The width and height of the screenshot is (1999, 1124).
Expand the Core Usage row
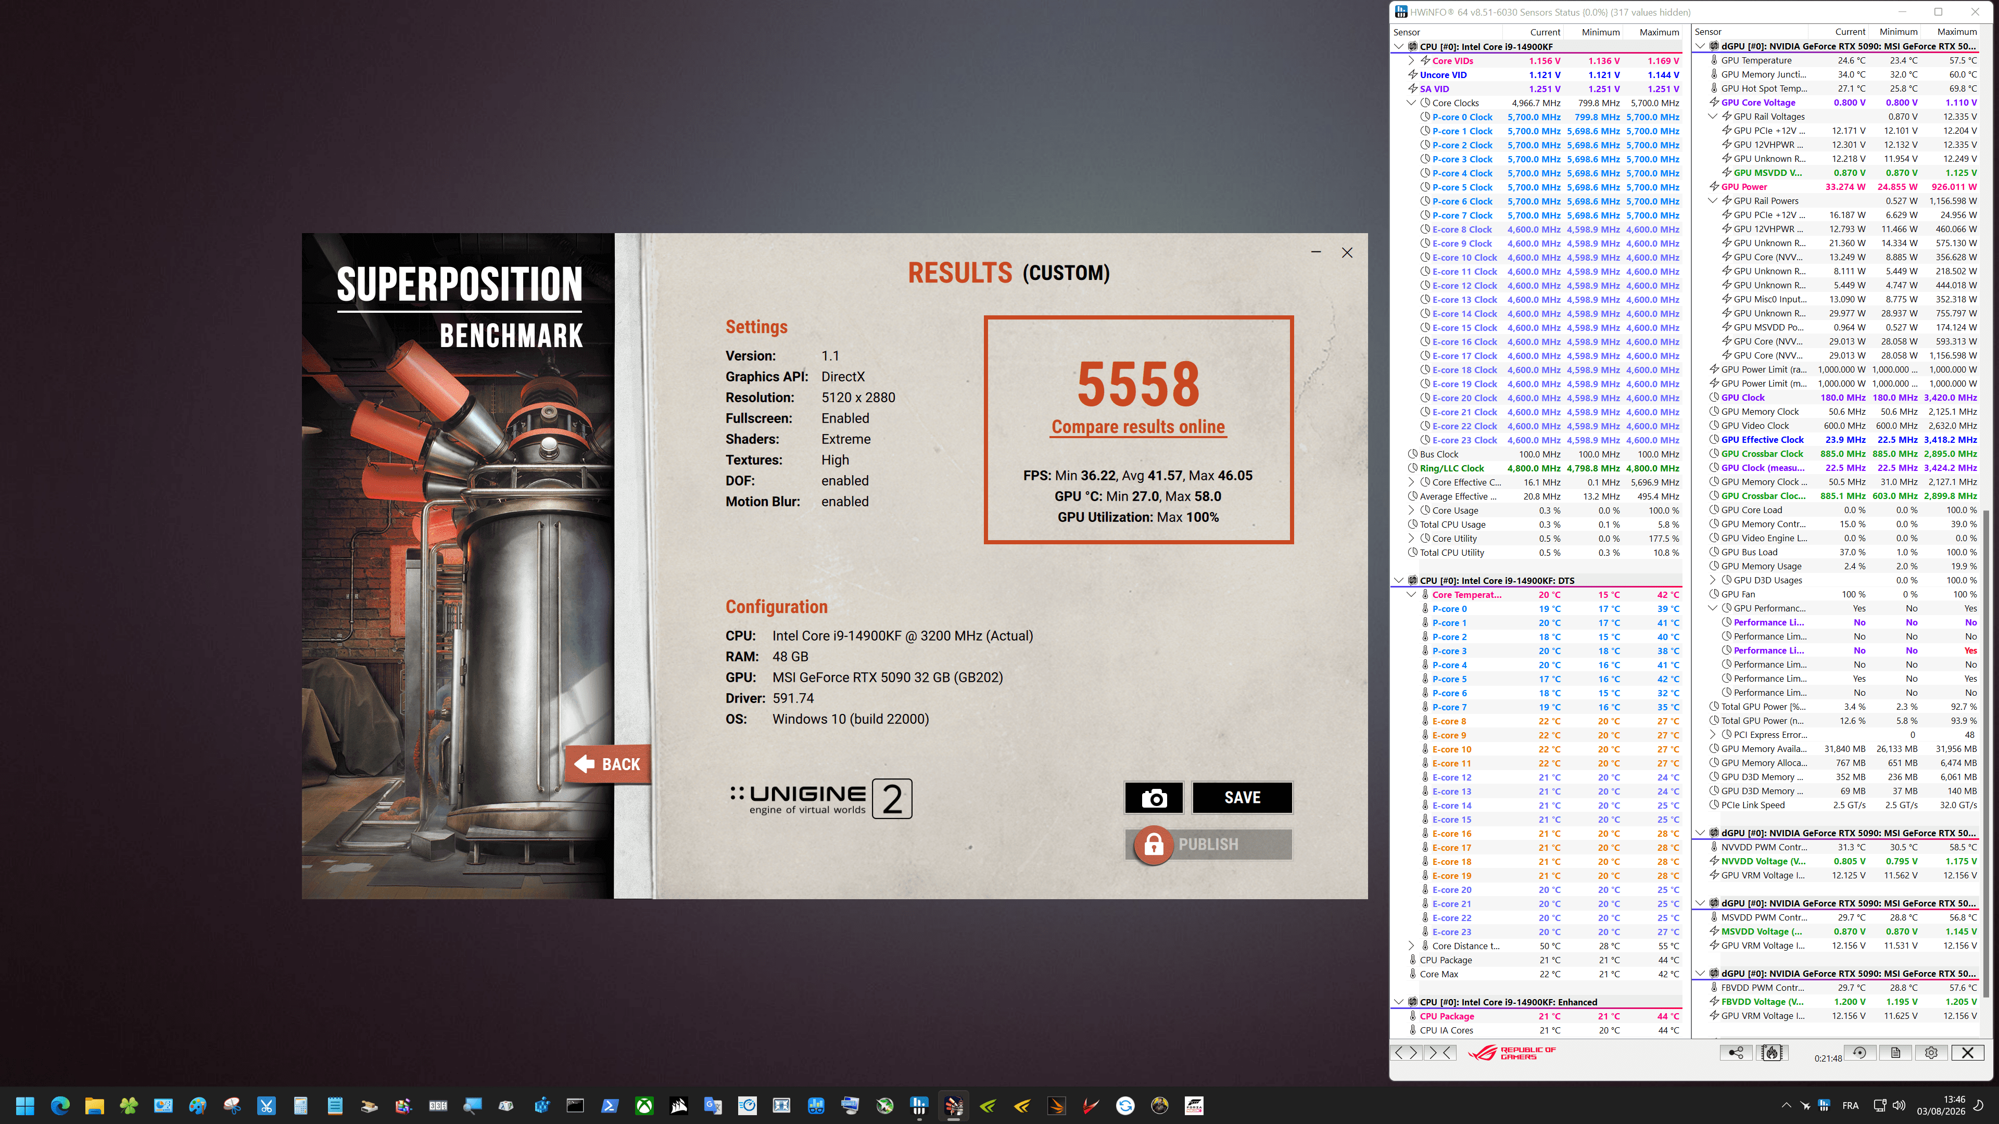point(1412,510)
